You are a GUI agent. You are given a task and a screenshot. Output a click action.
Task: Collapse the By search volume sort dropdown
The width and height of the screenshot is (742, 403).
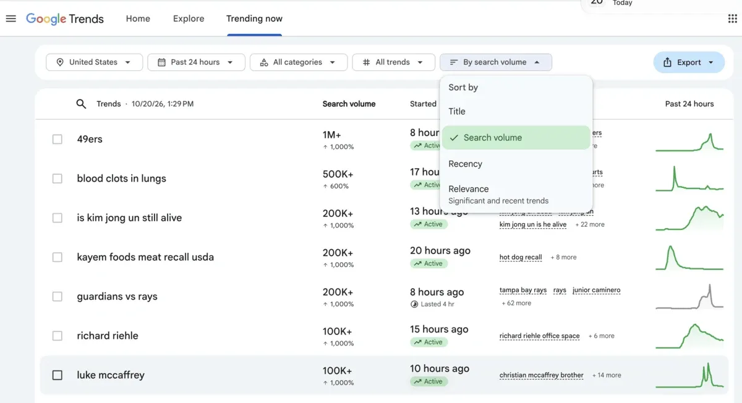(x=496, y=62)
